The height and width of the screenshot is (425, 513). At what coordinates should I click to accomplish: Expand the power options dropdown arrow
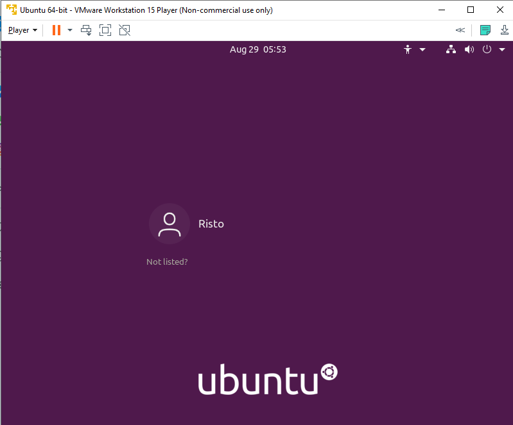[70, 30]
